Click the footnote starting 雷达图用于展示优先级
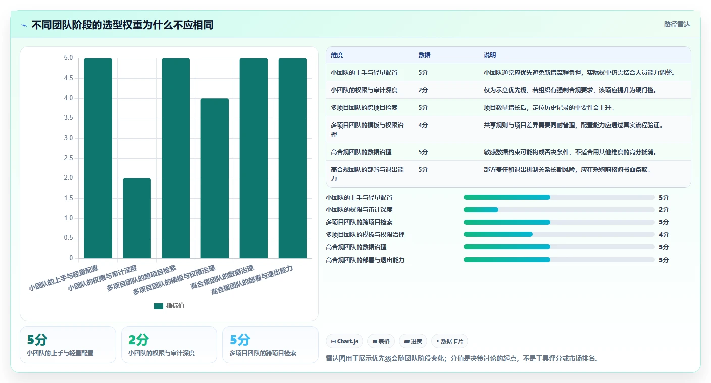The width and height of the screenshot is (711, 383). 463,359
